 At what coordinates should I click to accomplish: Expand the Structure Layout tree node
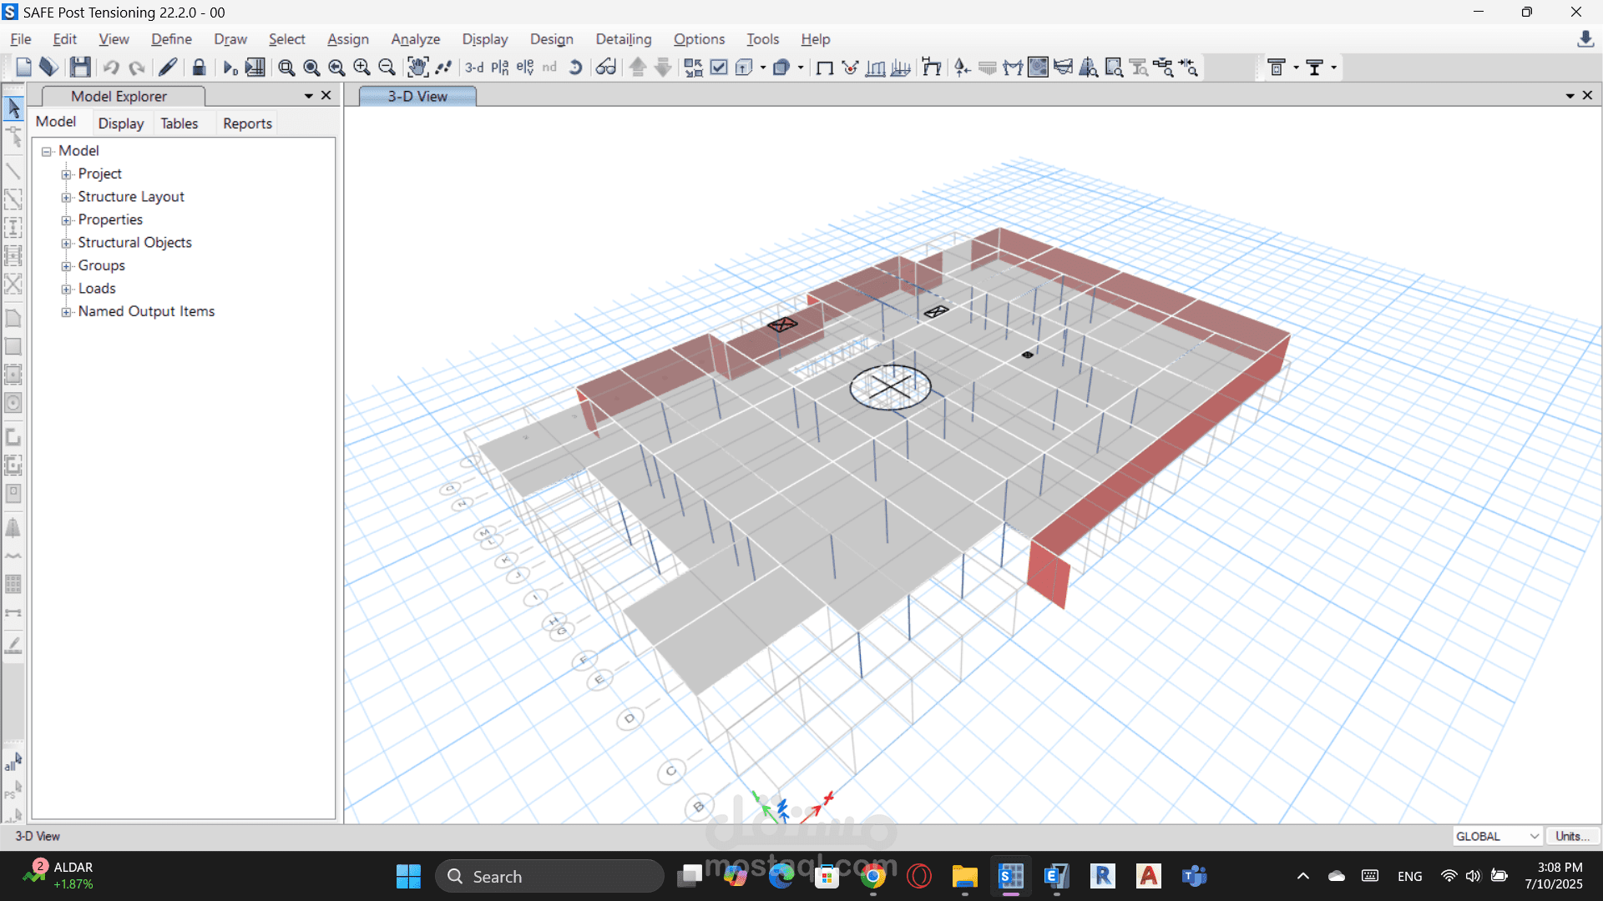pos(66,198)
